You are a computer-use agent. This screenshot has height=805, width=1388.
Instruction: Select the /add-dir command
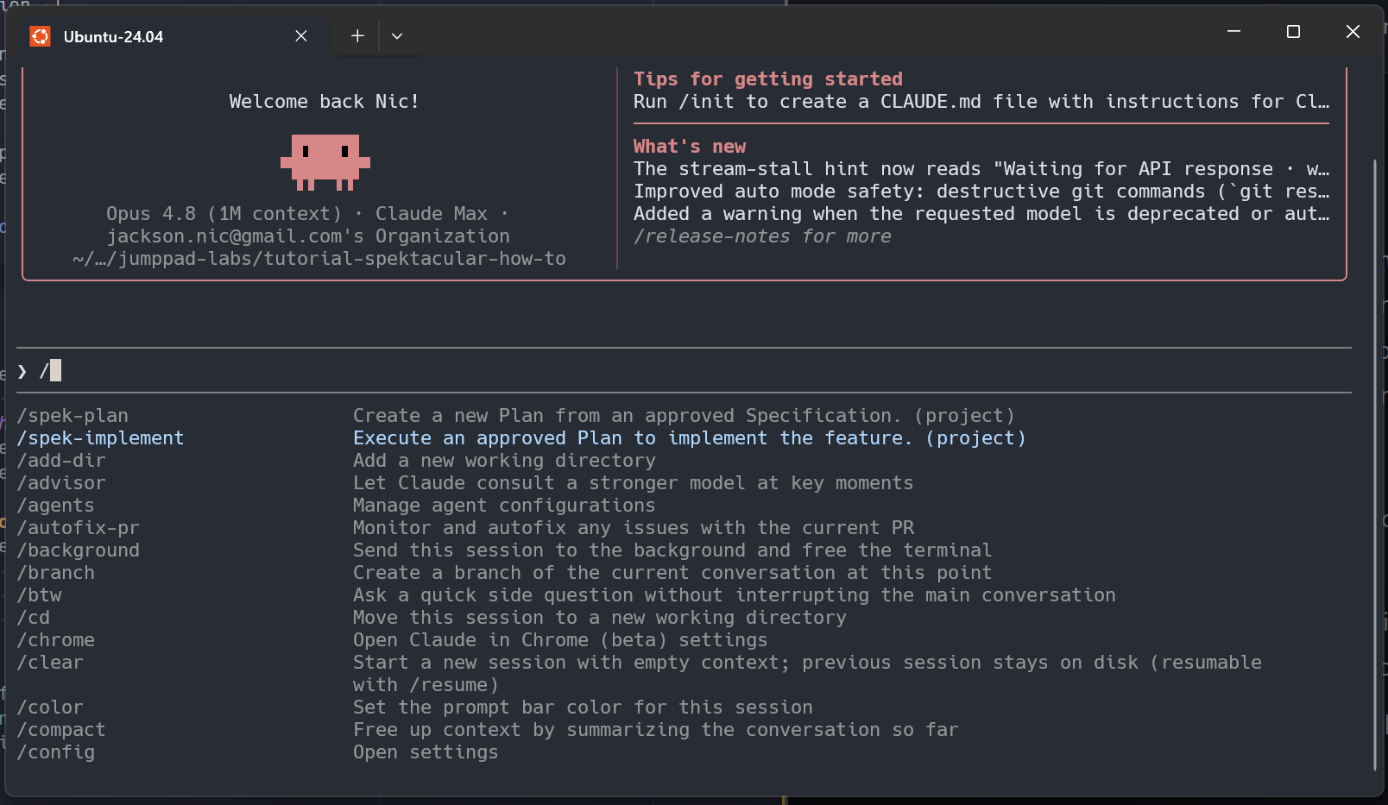pos(61,461)
